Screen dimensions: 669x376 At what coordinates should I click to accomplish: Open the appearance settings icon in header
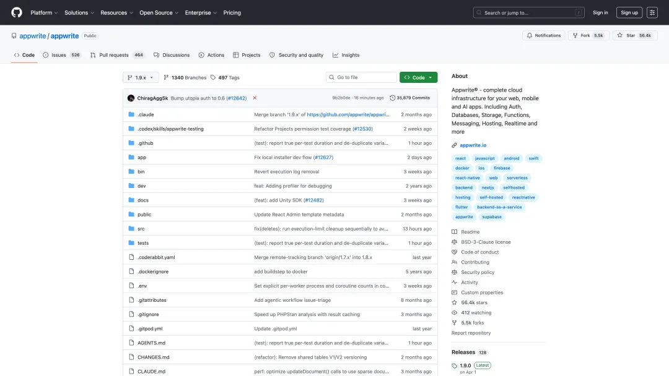coord(652,13)
